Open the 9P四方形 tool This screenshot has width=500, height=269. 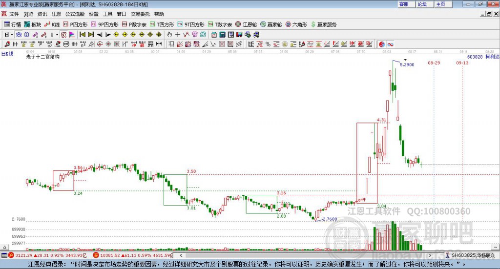click(104, 24)
